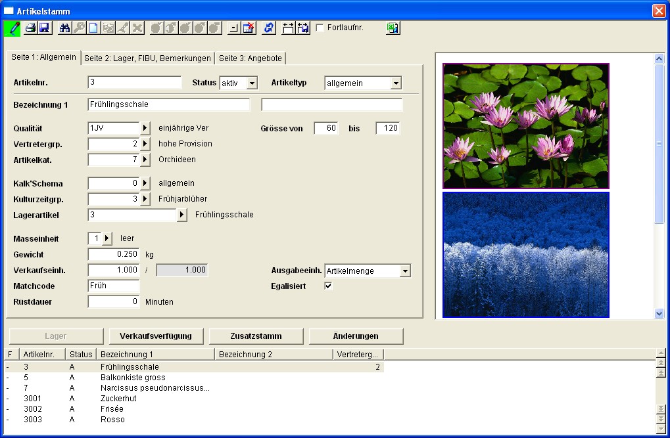Click the Änderungen button
Screen dimensions: 670x438
[x=356, y=336]
